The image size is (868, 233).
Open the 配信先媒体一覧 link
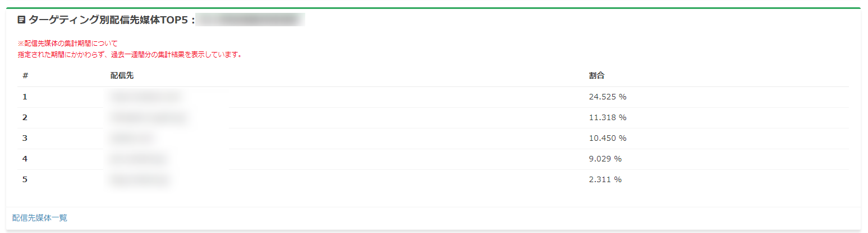coord(40,218)
